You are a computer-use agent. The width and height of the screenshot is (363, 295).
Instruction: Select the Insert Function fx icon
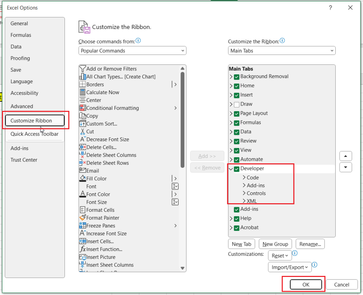[83, 249]
